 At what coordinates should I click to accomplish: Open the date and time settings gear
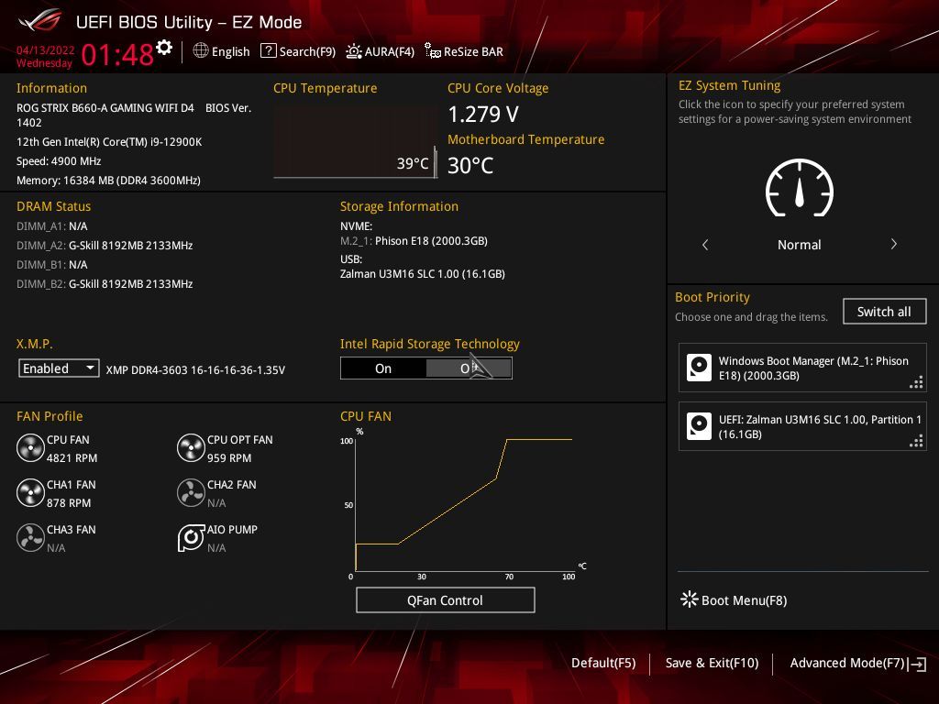pyautogui.click(x=164, y=48)
